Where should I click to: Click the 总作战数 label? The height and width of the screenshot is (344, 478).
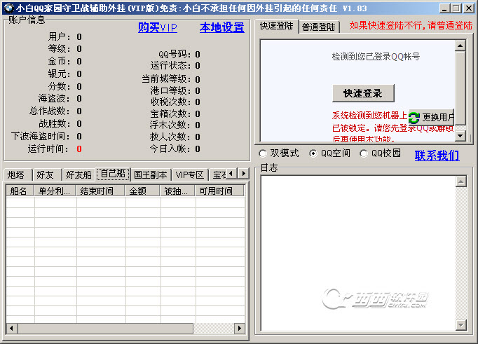tap(50, 111)
